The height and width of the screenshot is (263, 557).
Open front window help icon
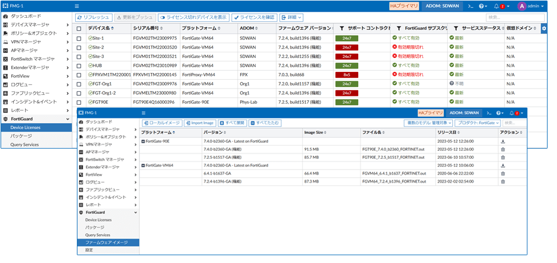(500, 113)
